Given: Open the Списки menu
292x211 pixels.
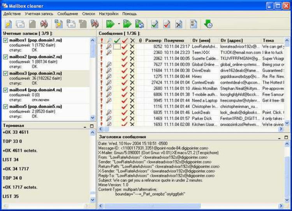Looking at the screenshot, I should pos(88,14).
